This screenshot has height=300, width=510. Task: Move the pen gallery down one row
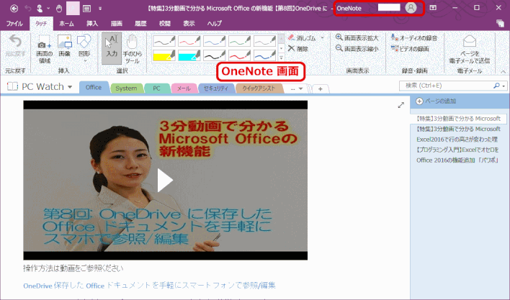pos(282,48)
